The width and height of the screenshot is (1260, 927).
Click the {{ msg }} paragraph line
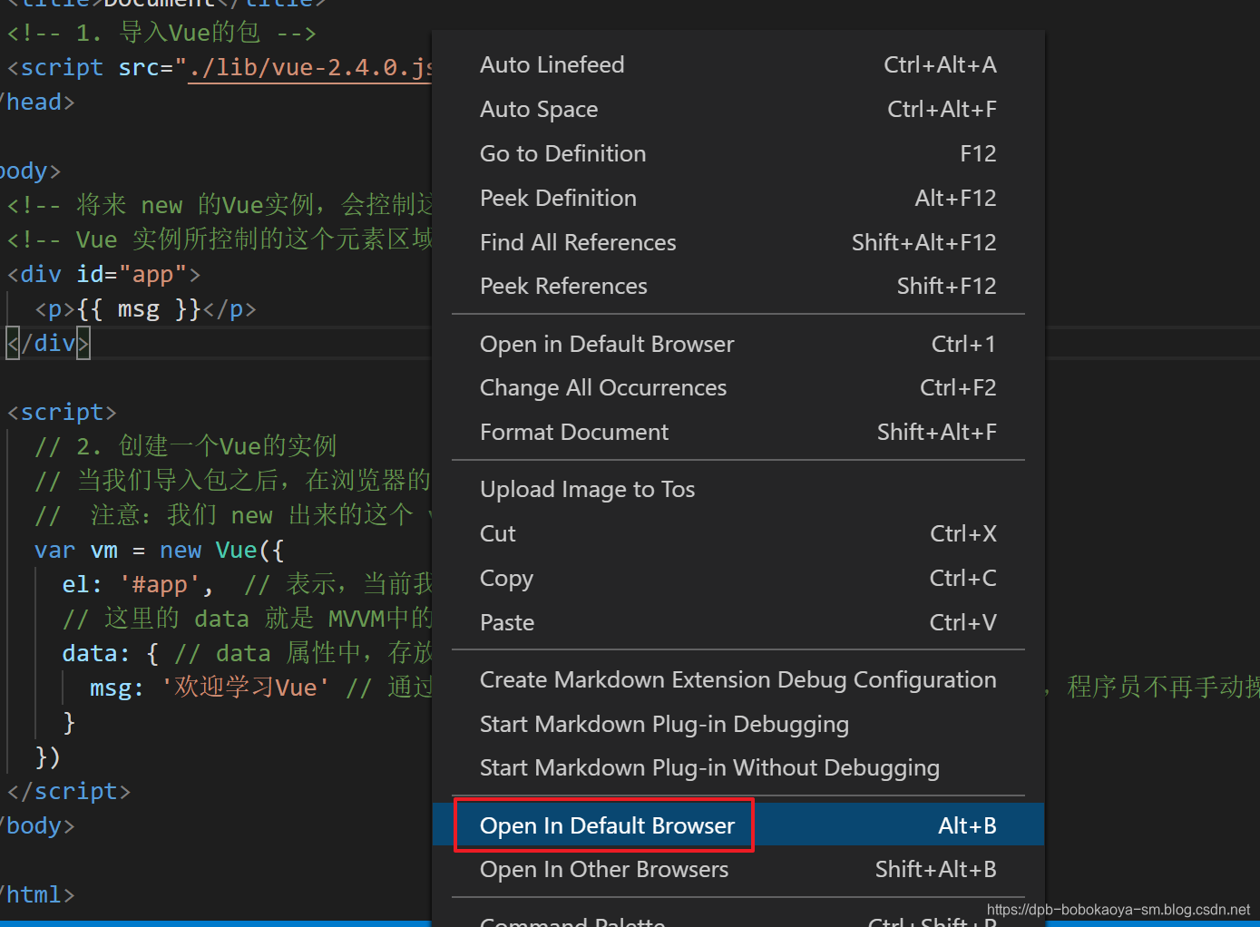click(x=145, y=309)
